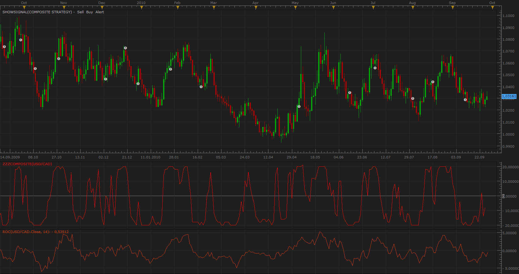This screenshot has width=519, height=274.
Task: Click the Sell legend label
Action: (x=80, y=12)
